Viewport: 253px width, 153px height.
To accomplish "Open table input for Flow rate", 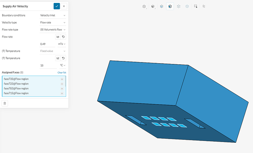I will [x=58, y=37].
